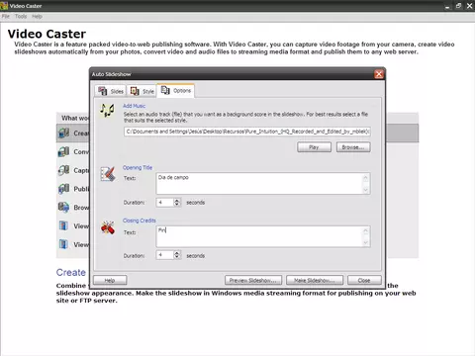The height and width of the screenshot is (356, 475).
Task: Click Make Slideshow... button
Action: coord(315,280)
